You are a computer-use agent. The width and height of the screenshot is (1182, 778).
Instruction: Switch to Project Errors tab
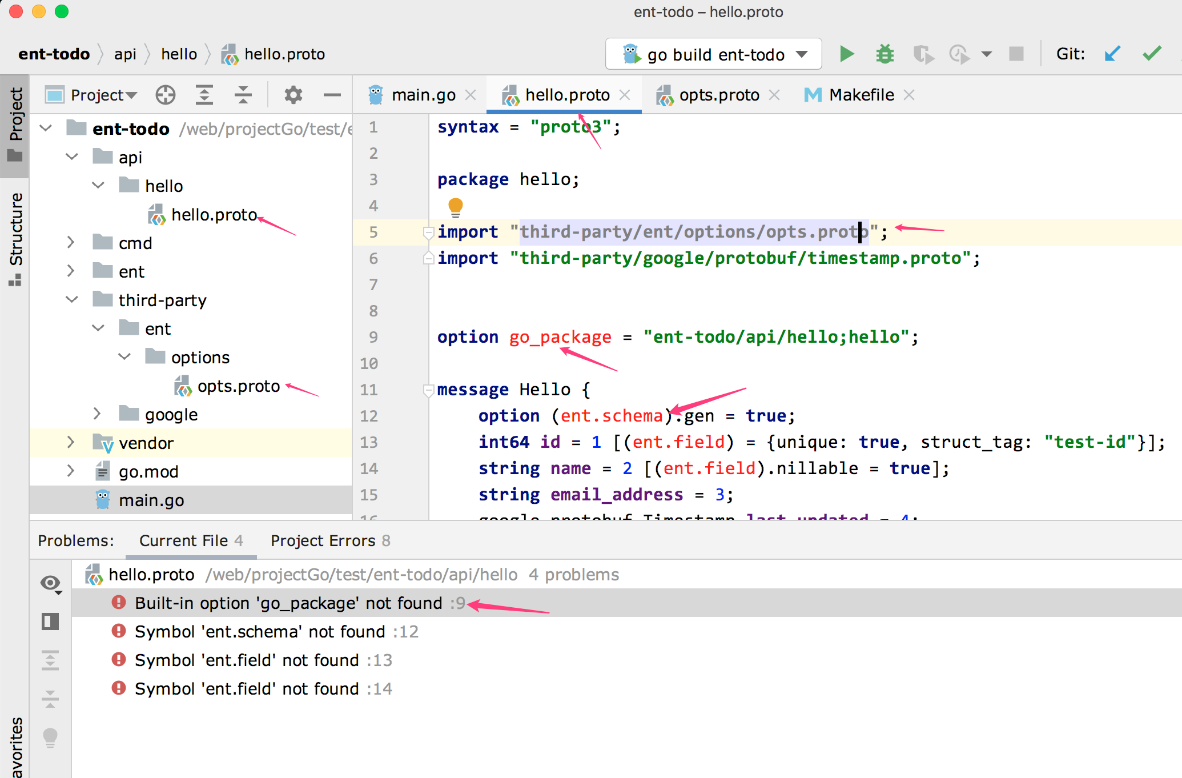330,540
